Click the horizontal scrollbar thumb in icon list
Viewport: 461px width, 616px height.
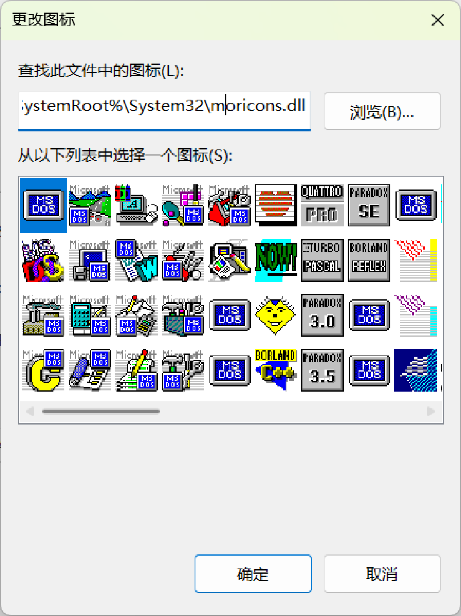pos(101,411)
